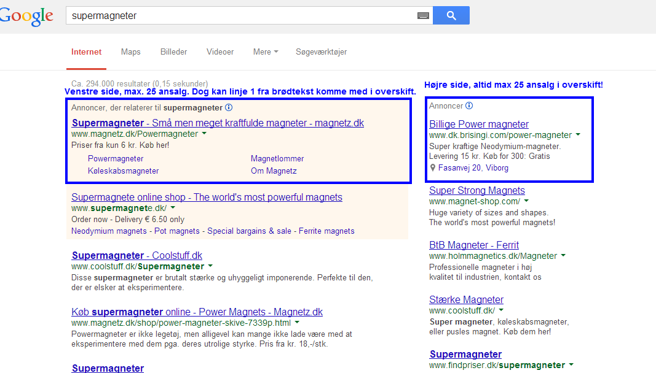The image size is (656, 373).
Task: Click 'Professionelle magneter i høj' text
Action: click(x=480, y=267)
